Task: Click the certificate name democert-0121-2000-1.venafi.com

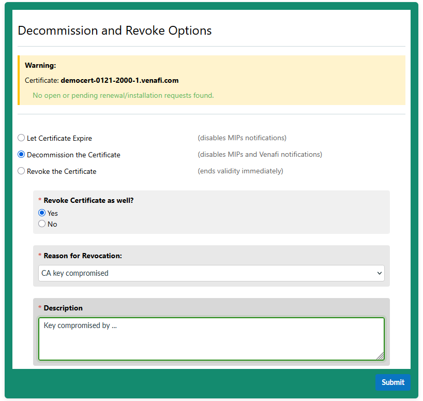Action: [119, 80]
